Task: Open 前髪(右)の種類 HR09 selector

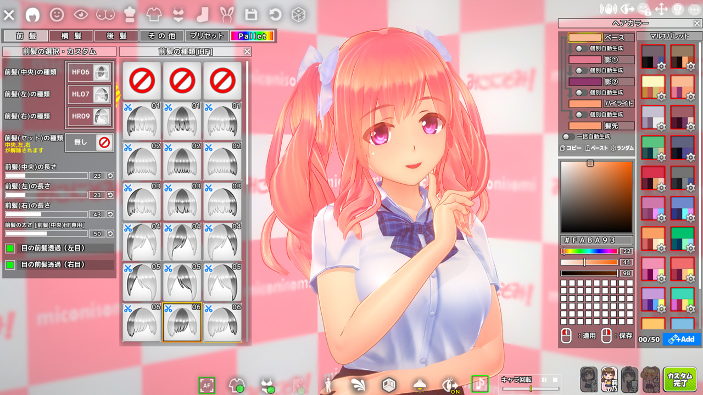Action: pos(89,116)
